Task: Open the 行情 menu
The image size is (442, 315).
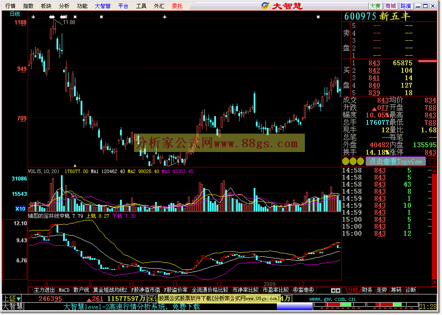Action: pyautogui.click(x=10, y=6)
